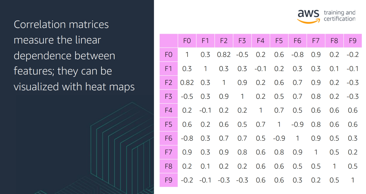
Task: Select the F7 column header
Action: pyautogui.click(x=316, y=41)
